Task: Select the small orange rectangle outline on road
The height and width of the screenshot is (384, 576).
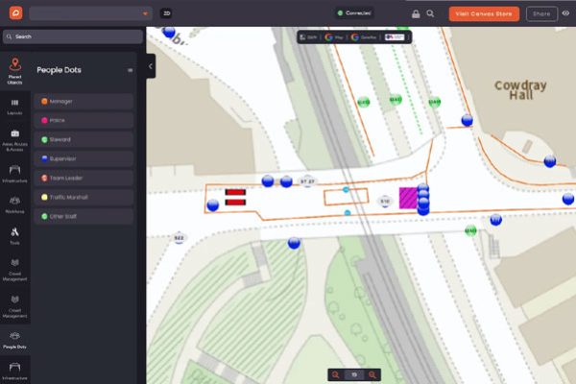Action: [346, 197]
